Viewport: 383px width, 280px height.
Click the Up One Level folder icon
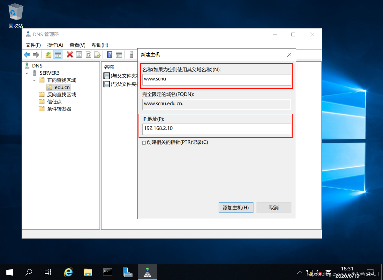[48, 55]
